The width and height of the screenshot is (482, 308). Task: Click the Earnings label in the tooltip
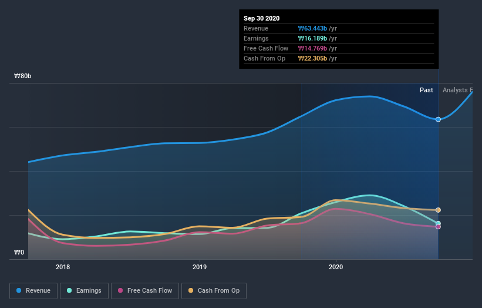pyautogui.click(x=256, y=38)
